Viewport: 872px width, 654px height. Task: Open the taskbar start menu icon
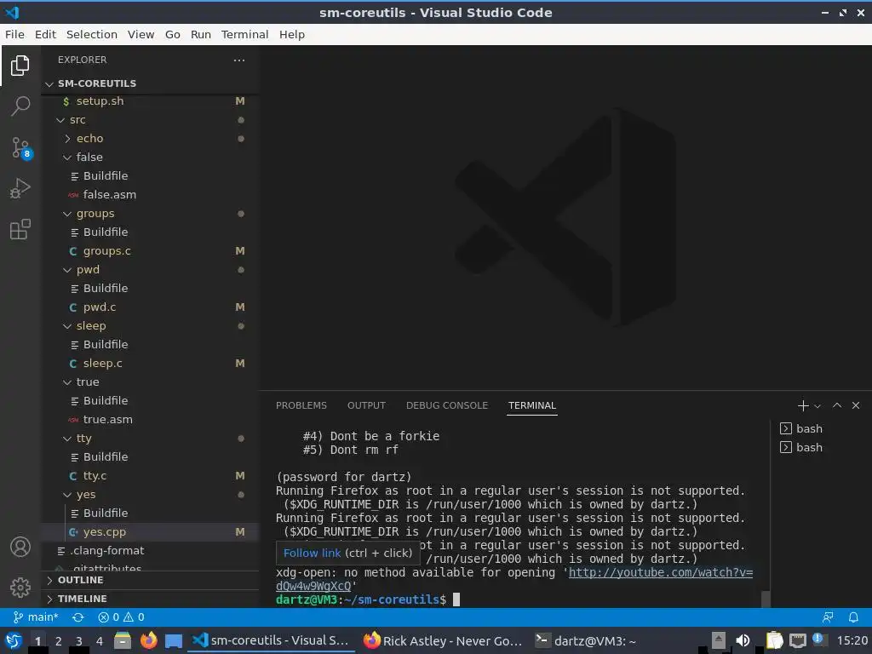(x=14, y=640)
